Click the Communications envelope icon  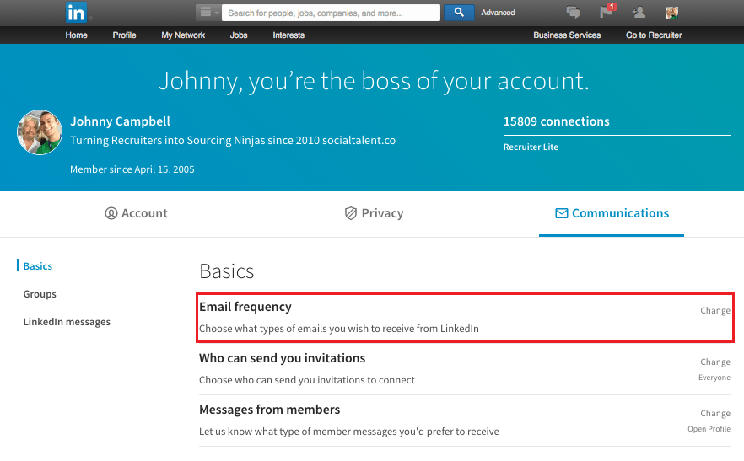tap(561, 213)
